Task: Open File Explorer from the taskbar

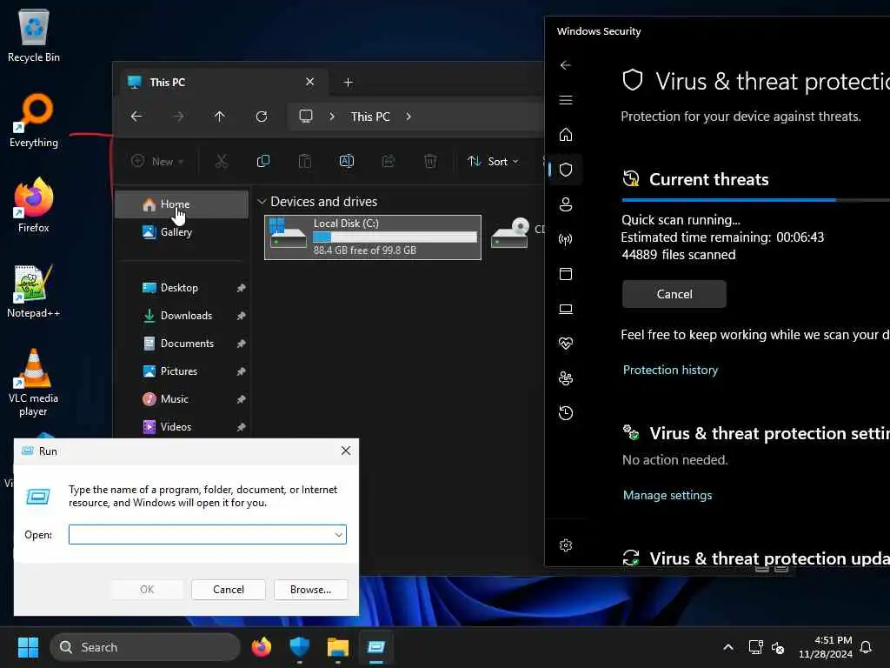Action: click(338, 647)
